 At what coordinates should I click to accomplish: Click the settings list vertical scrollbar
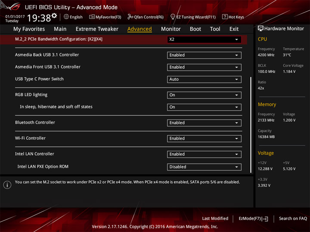(x=251, y=125)
